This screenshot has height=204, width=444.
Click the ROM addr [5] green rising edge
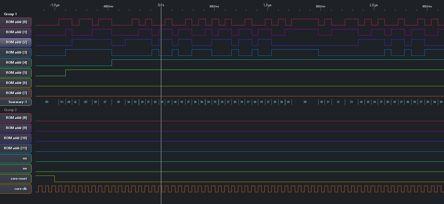tap(65, 73)
